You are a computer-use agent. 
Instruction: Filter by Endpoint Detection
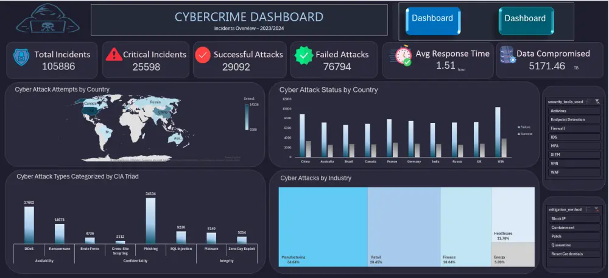click(x=574, y=120)
